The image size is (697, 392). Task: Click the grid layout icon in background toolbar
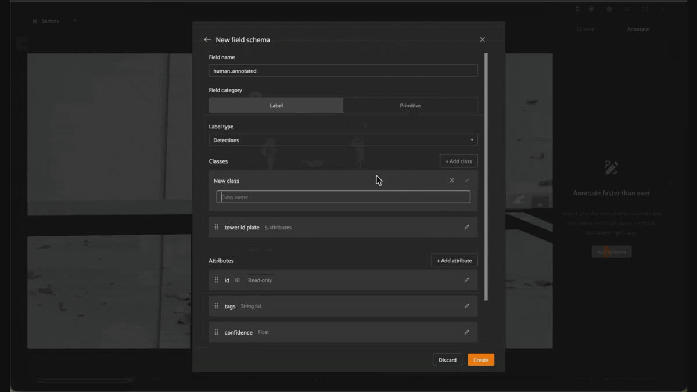[645, 9]
